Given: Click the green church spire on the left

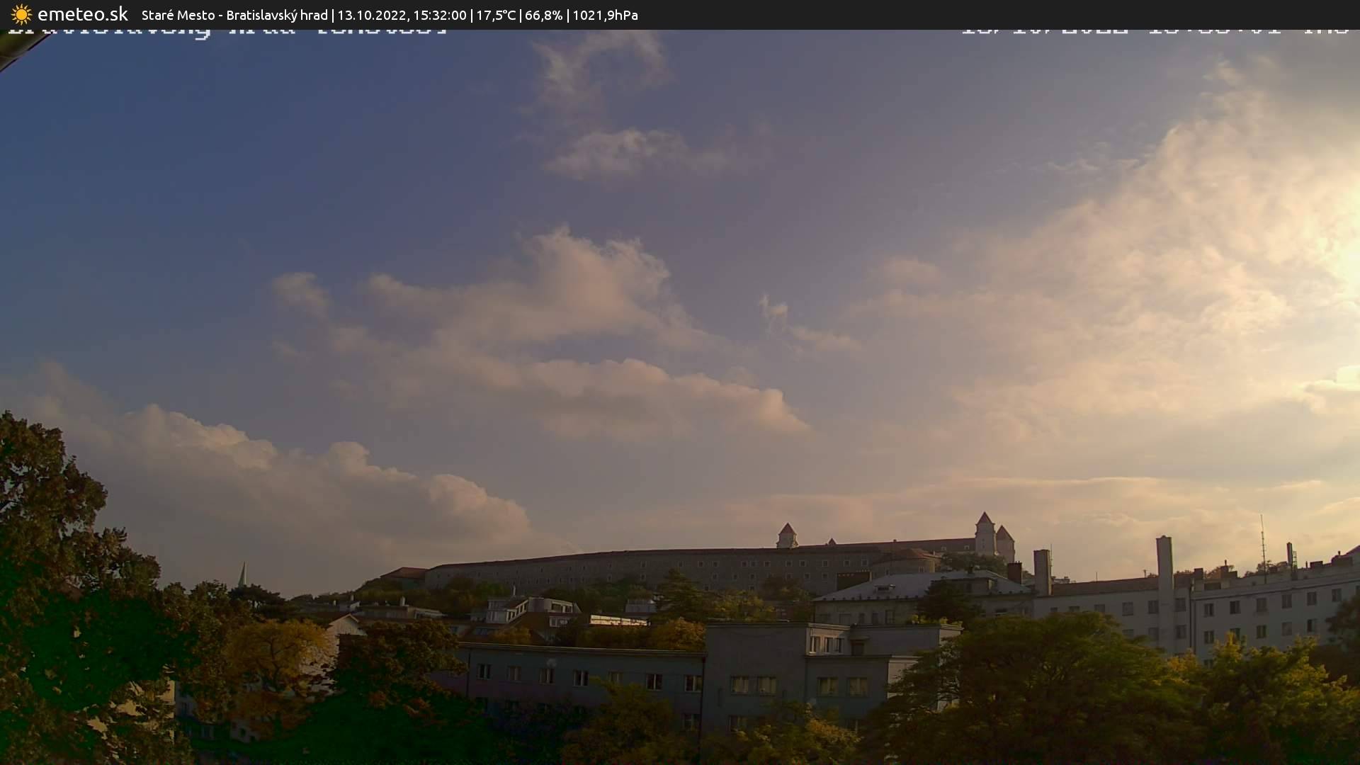Looking at the screenshot, I should pyautogui.click(x=243, y=575).
